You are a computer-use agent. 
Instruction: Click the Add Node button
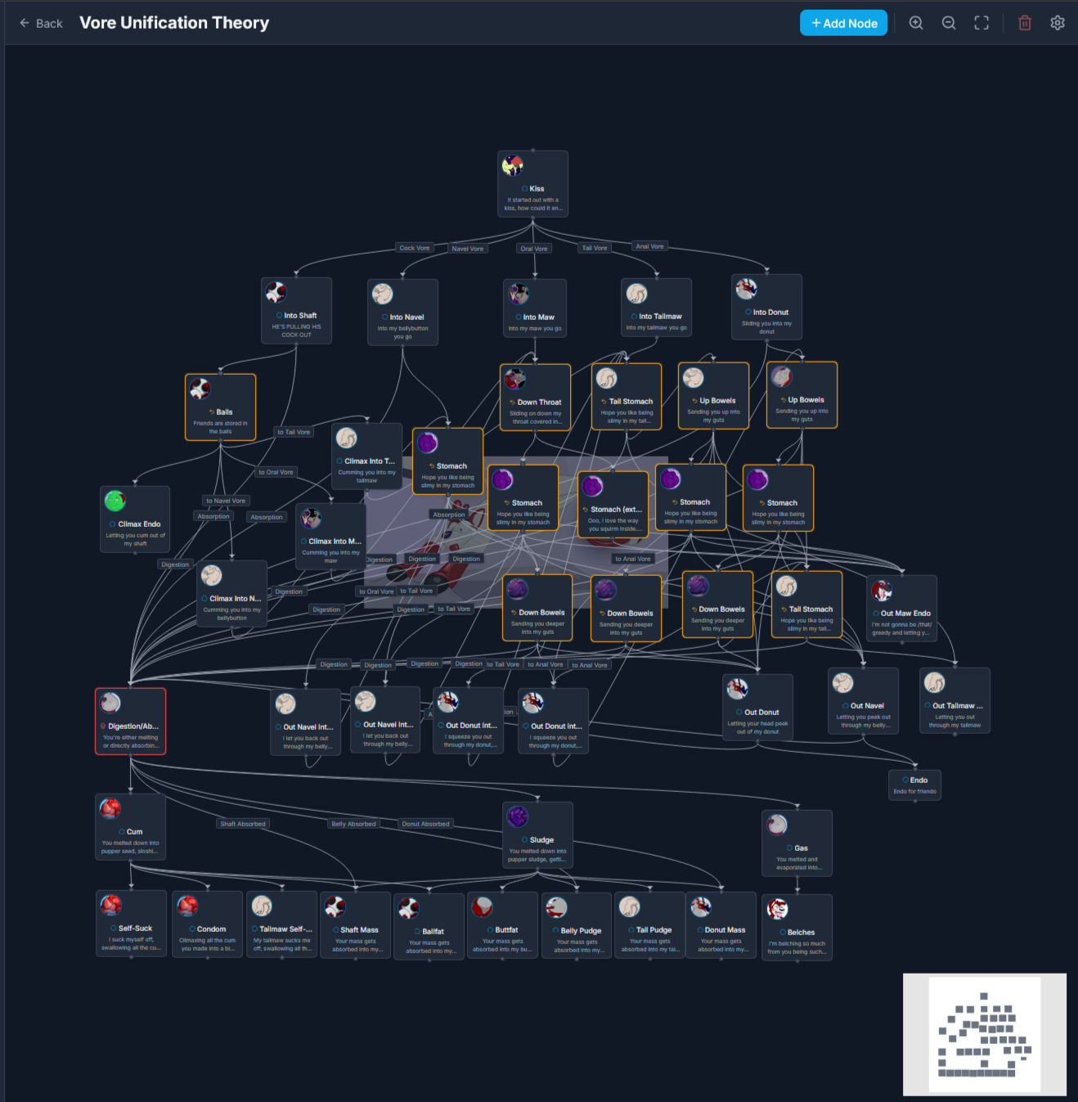843,23
